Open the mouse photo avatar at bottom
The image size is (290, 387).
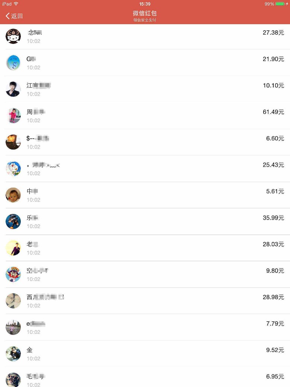[x=13, y=380]
